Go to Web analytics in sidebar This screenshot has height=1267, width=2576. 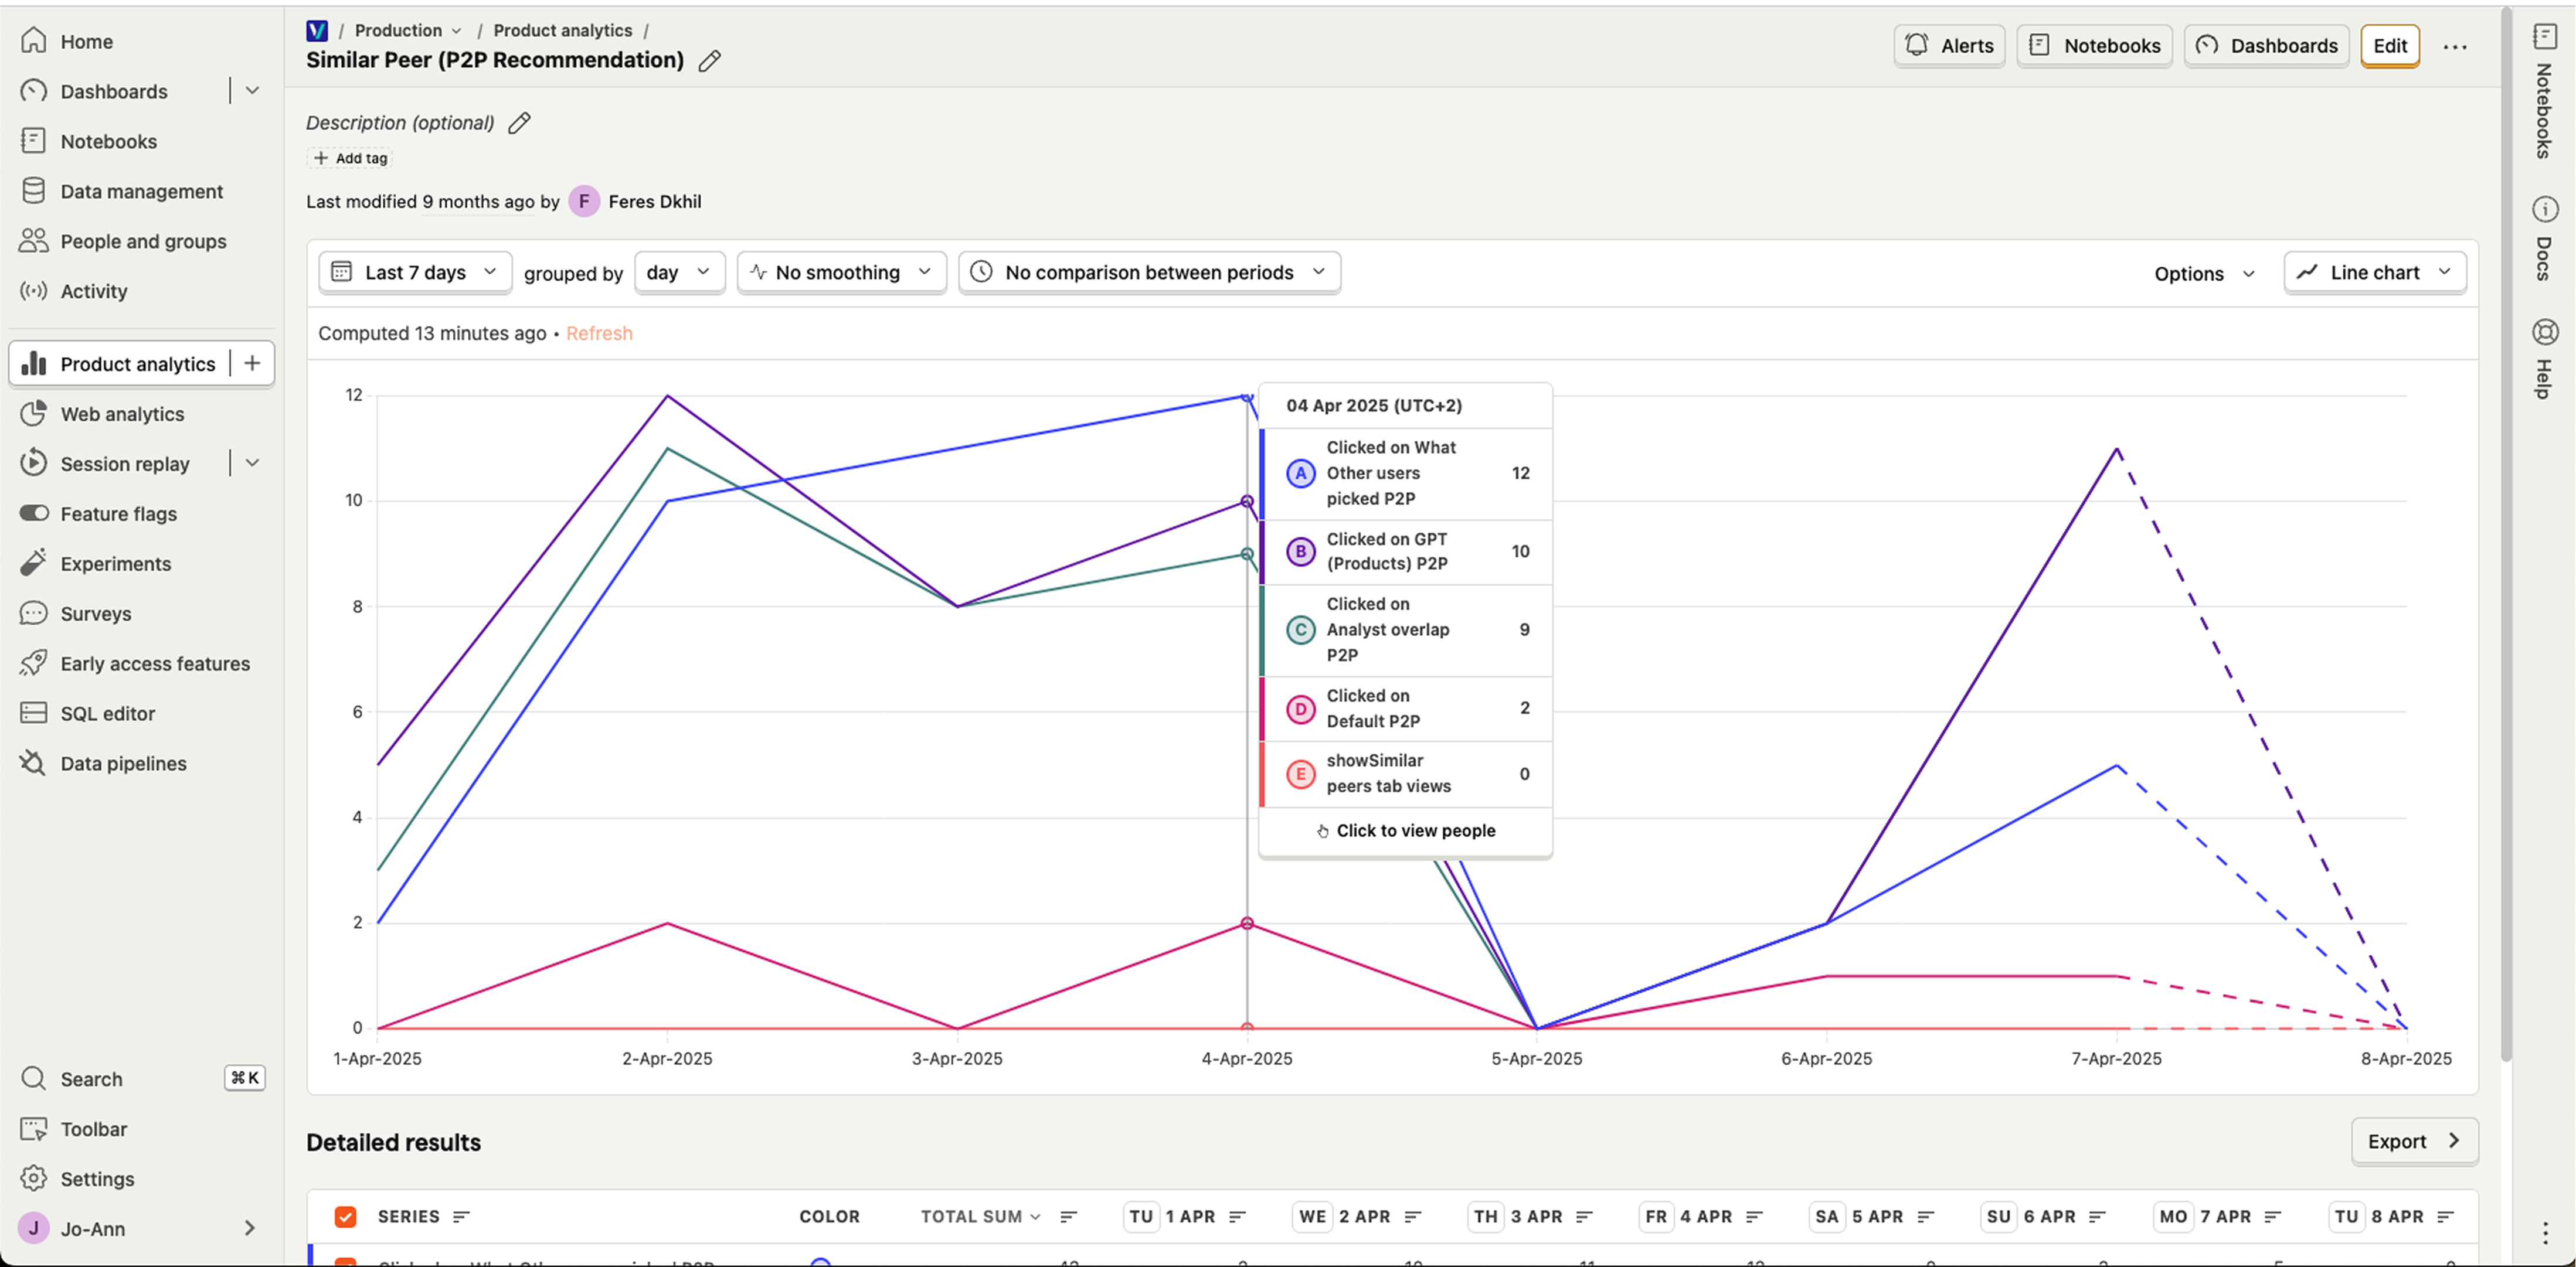(x=122, y=414)
